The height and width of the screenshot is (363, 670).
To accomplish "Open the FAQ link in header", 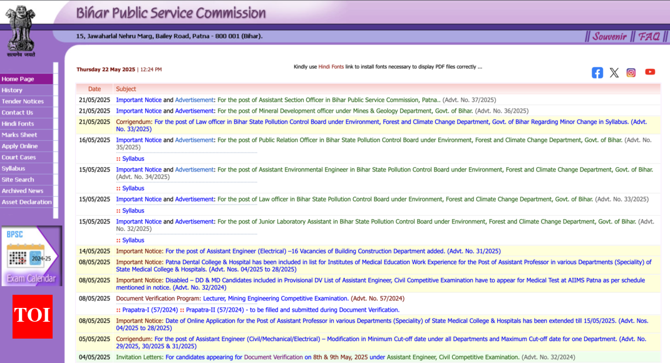I will point(649,36).
